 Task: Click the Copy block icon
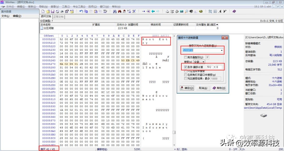click(x=86, y=11)
